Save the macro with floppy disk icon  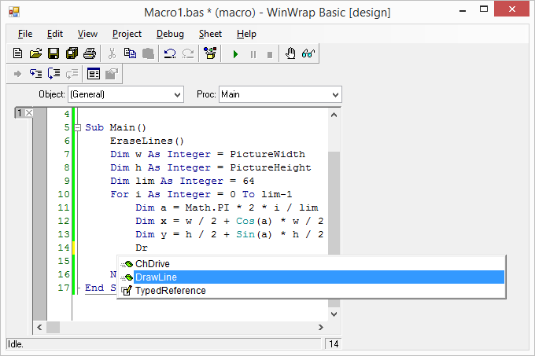pyautogui.click(x=53, y=53)
